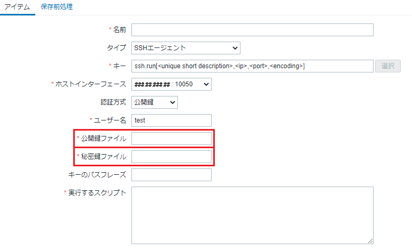The width and height of the screenshot is (412, 250).
Task: Expand the ホストインターフェース dropdown
Action: point(172,84)
